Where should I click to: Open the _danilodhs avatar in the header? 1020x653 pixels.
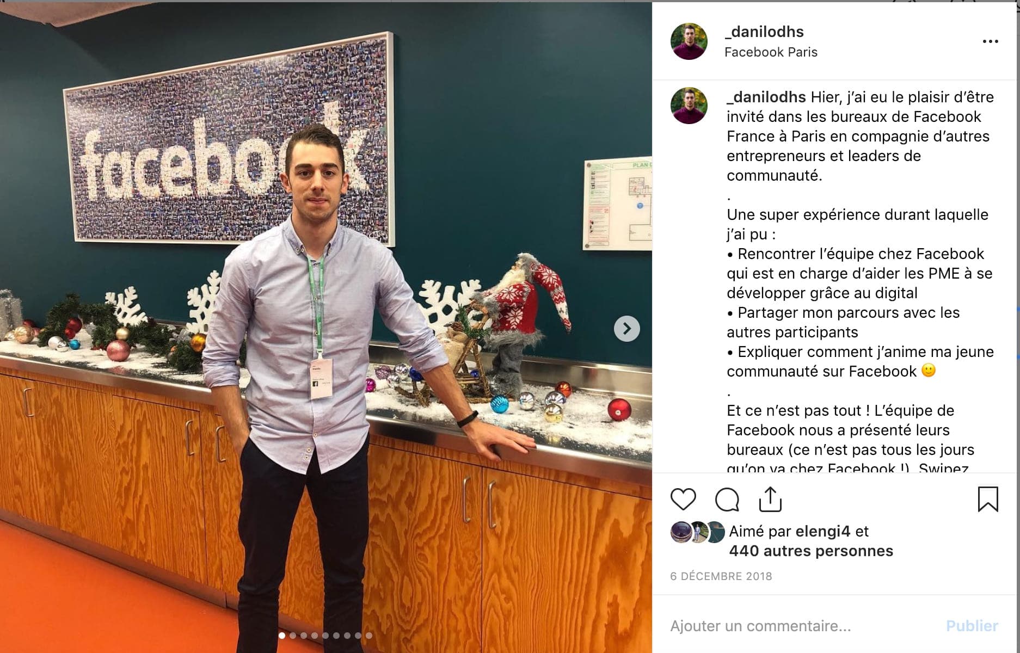[689, 41]
